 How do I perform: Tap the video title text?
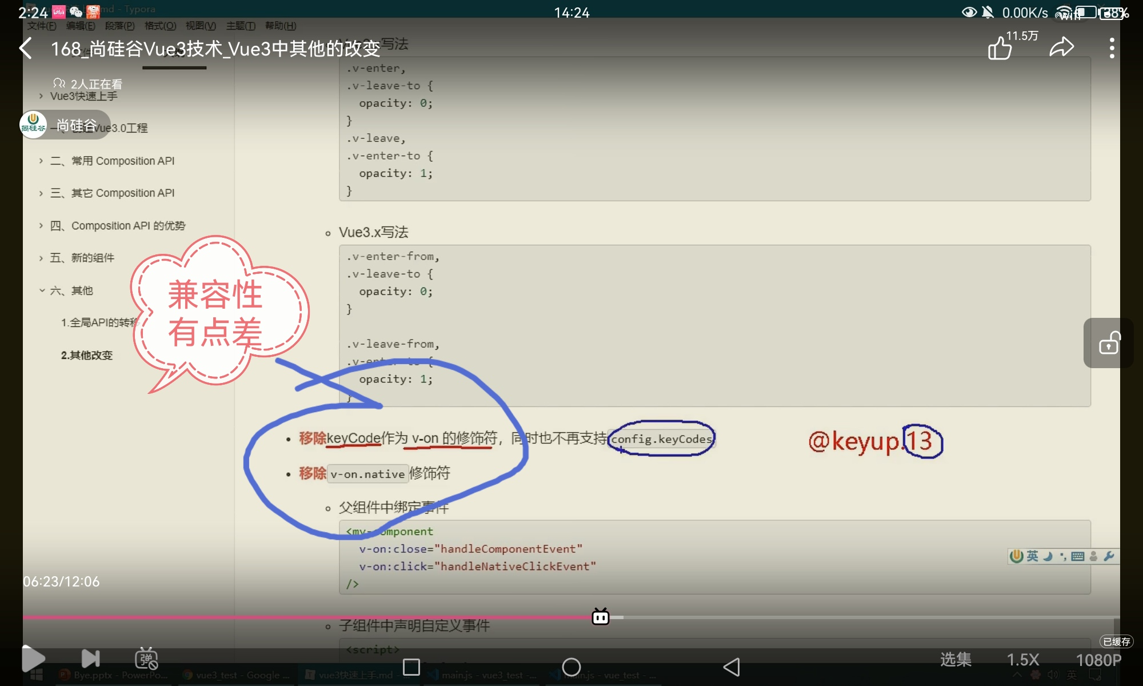pyautogui.click(x=215, y=49)
